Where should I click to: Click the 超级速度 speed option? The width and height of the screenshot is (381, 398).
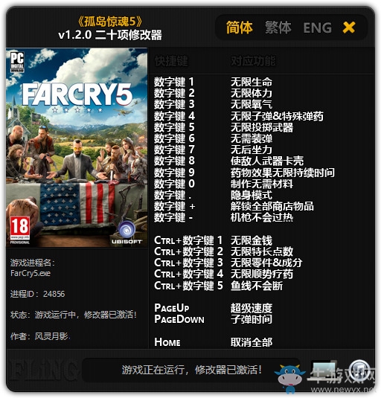[x=252, y=308]
